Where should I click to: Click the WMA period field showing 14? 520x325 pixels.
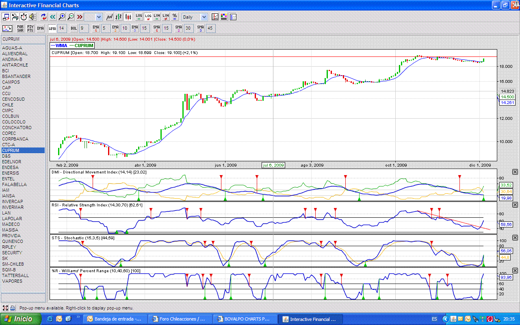[x=61, y=28]
